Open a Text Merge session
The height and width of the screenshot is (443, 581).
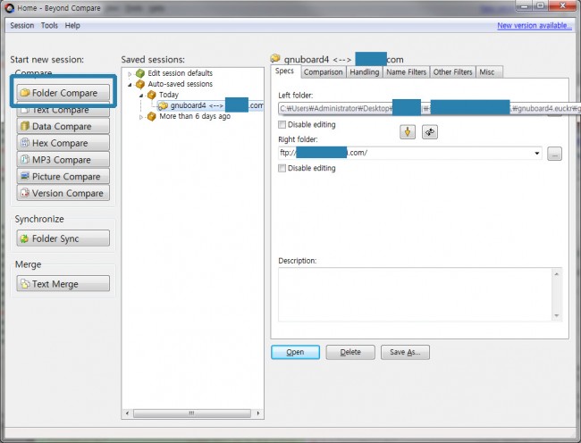63,284
